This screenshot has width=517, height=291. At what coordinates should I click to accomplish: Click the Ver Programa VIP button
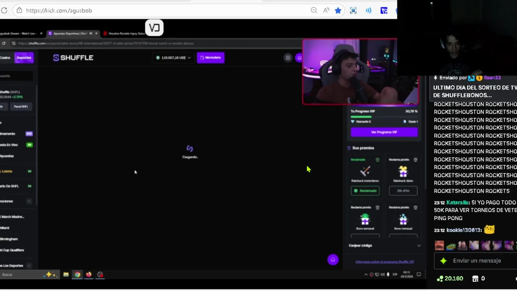coord(384,132)
